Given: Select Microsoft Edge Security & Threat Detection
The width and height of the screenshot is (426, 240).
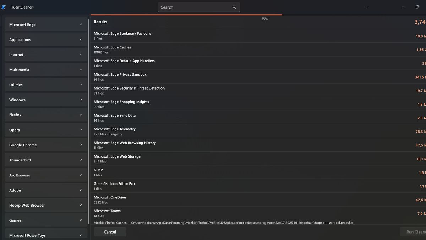Looking at the screenshot, I should (258, 90).
